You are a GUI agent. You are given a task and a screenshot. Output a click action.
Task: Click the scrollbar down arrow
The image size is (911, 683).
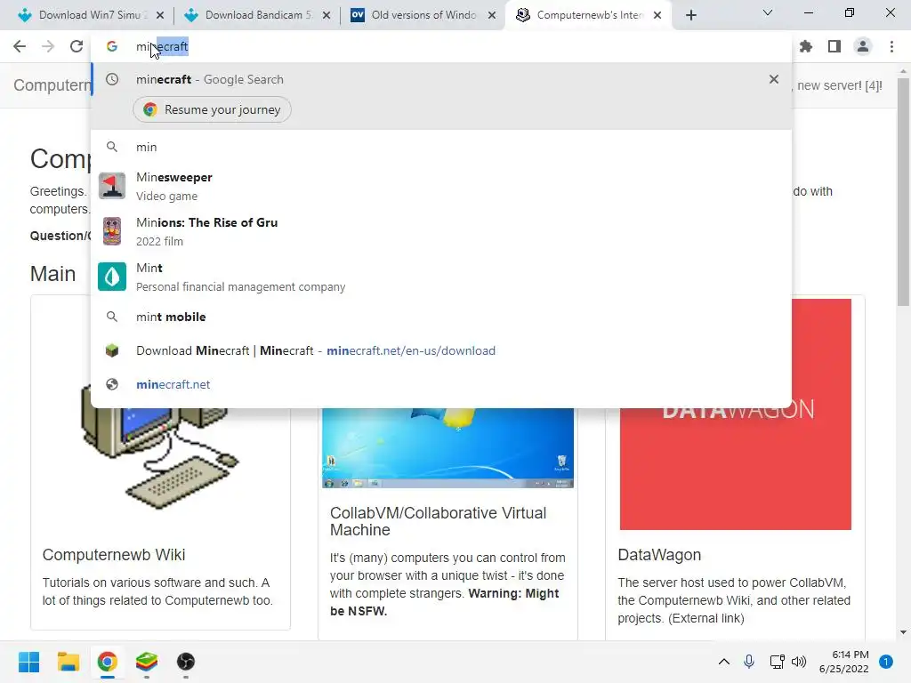(x=903, y=632)
